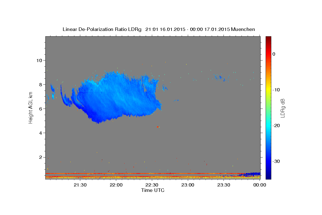Click the "22:30" time tick label
Screen dimensions: 322x215
coord(152,185)
